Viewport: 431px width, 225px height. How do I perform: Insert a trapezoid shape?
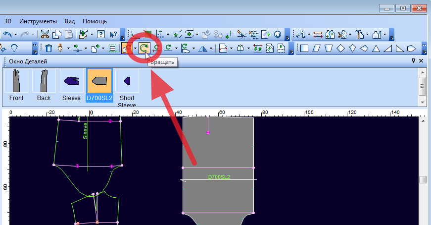tap(328, 49)
